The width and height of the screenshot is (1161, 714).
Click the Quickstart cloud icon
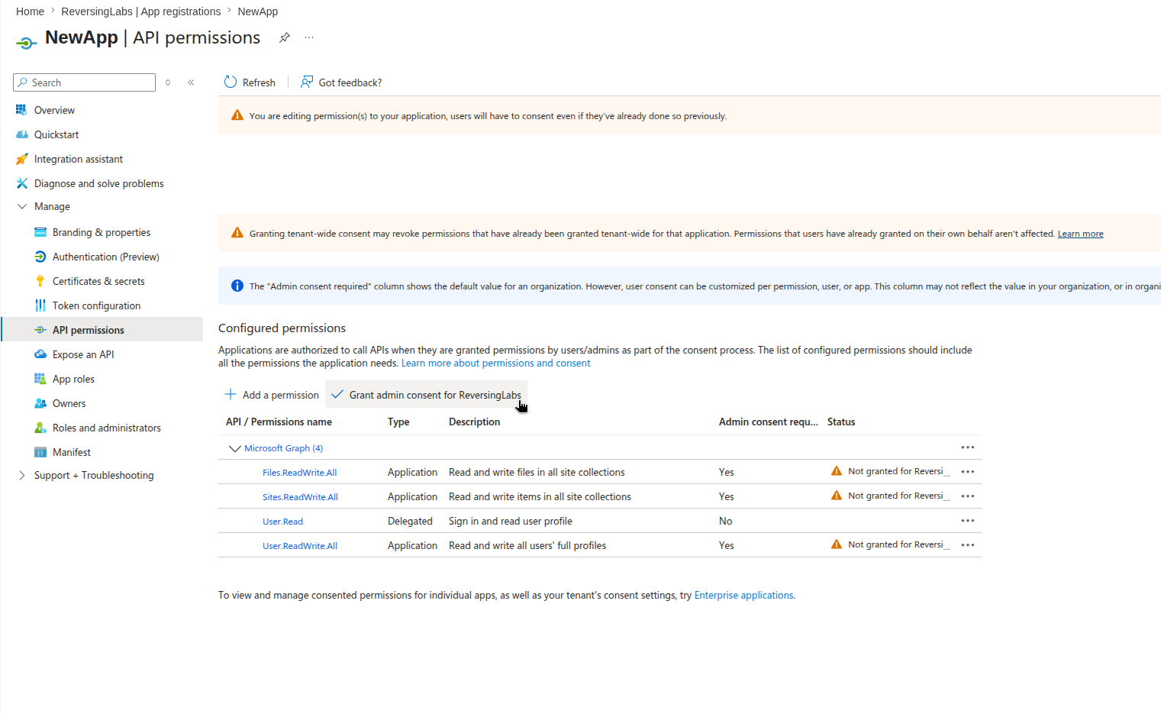21,134
